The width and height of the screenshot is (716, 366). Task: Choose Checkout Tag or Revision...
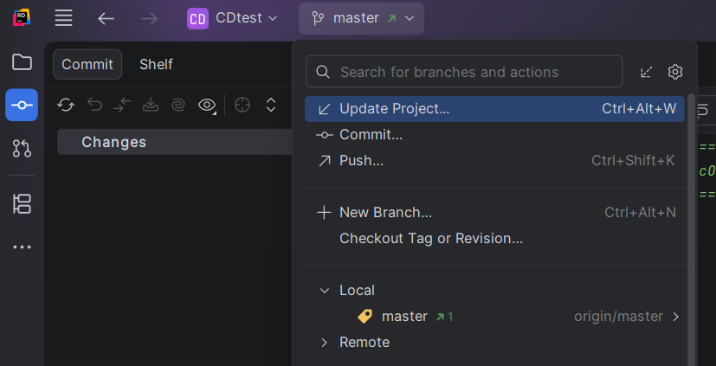(x=494, y=238)
